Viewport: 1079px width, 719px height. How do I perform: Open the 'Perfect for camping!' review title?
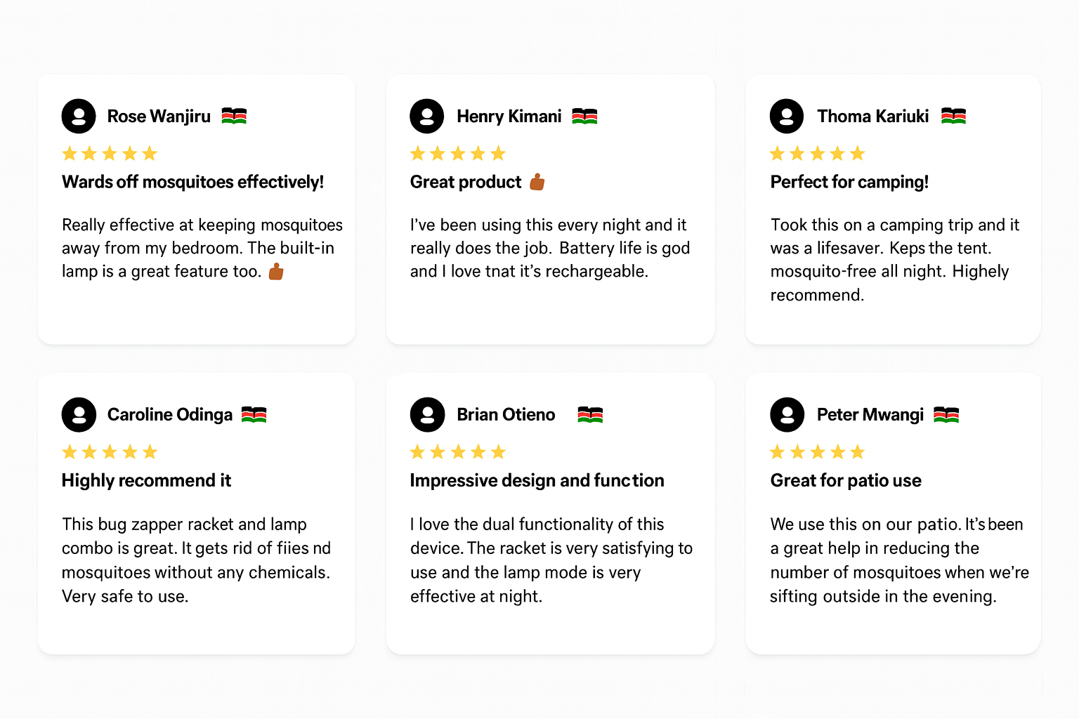coord(849,182)
